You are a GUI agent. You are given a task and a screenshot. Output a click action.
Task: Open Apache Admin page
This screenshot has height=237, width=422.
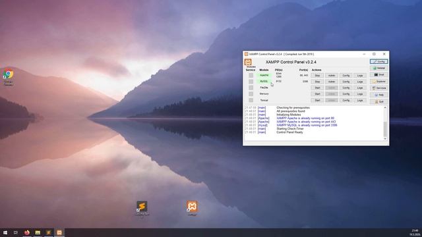point(332,76)
